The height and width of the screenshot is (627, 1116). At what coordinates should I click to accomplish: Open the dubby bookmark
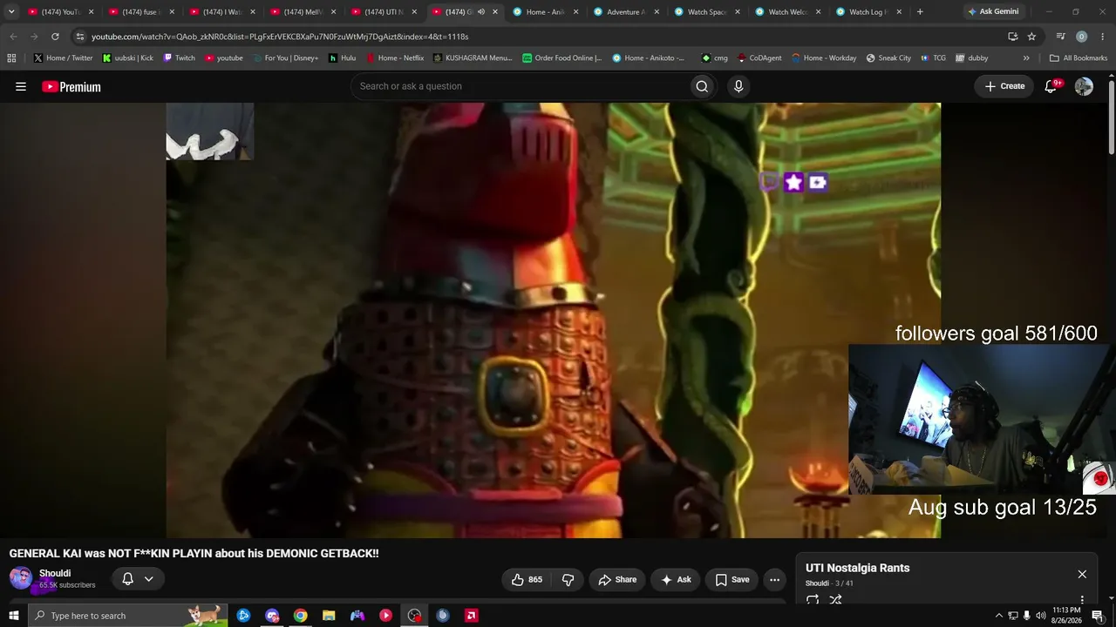971,58
